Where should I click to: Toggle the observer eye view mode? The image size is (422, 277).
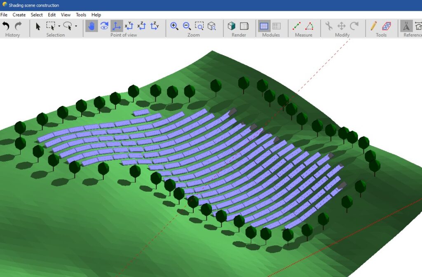tap(104, 26)
